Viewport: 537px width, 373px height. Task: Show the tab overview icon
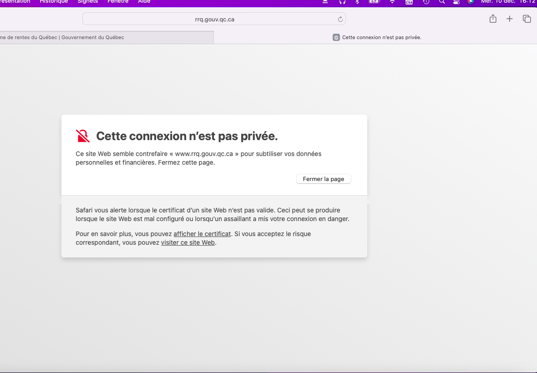click(x=527, y=19)
